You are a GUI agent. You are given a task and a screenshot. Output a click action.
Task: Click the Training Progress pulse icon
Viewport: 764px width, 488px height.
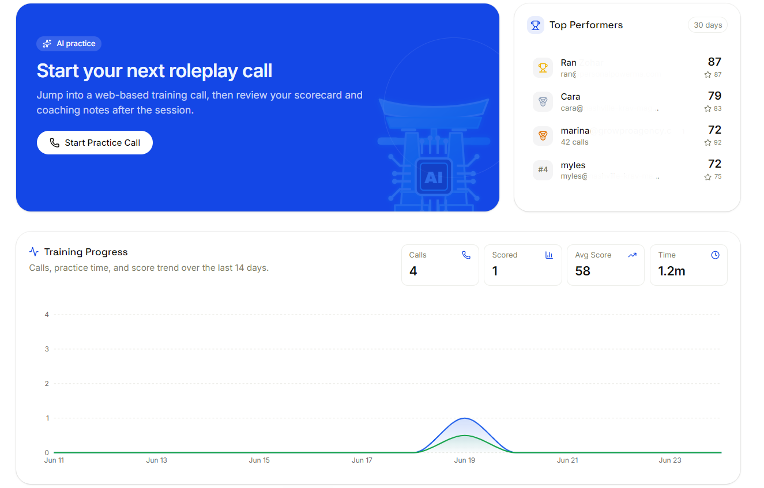coord(34,252)
